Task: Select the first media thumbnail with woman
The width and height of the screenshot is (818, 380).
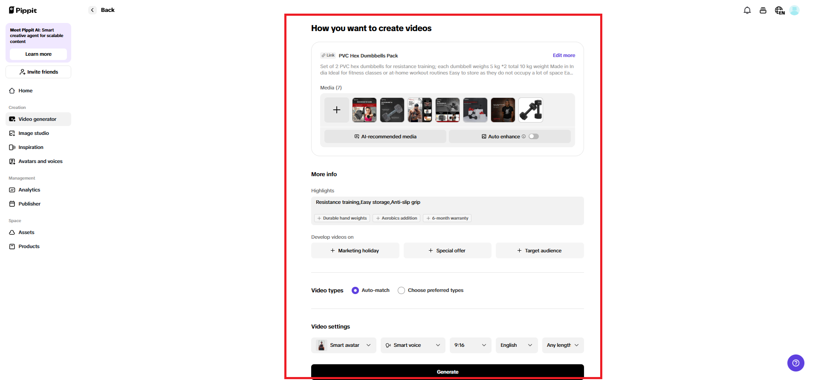Action: point(364,110)
